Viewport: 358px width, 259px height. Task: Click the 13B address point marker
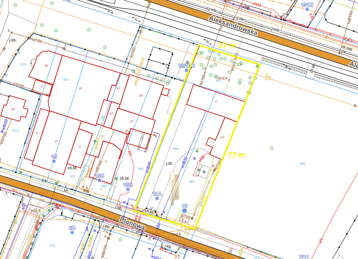pos(128,190)
